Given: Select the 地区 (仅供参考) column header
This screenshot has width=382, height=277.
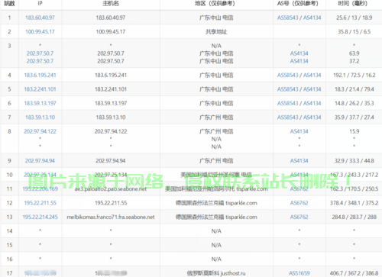Looking at the screenshot, I should coord(216,3).
